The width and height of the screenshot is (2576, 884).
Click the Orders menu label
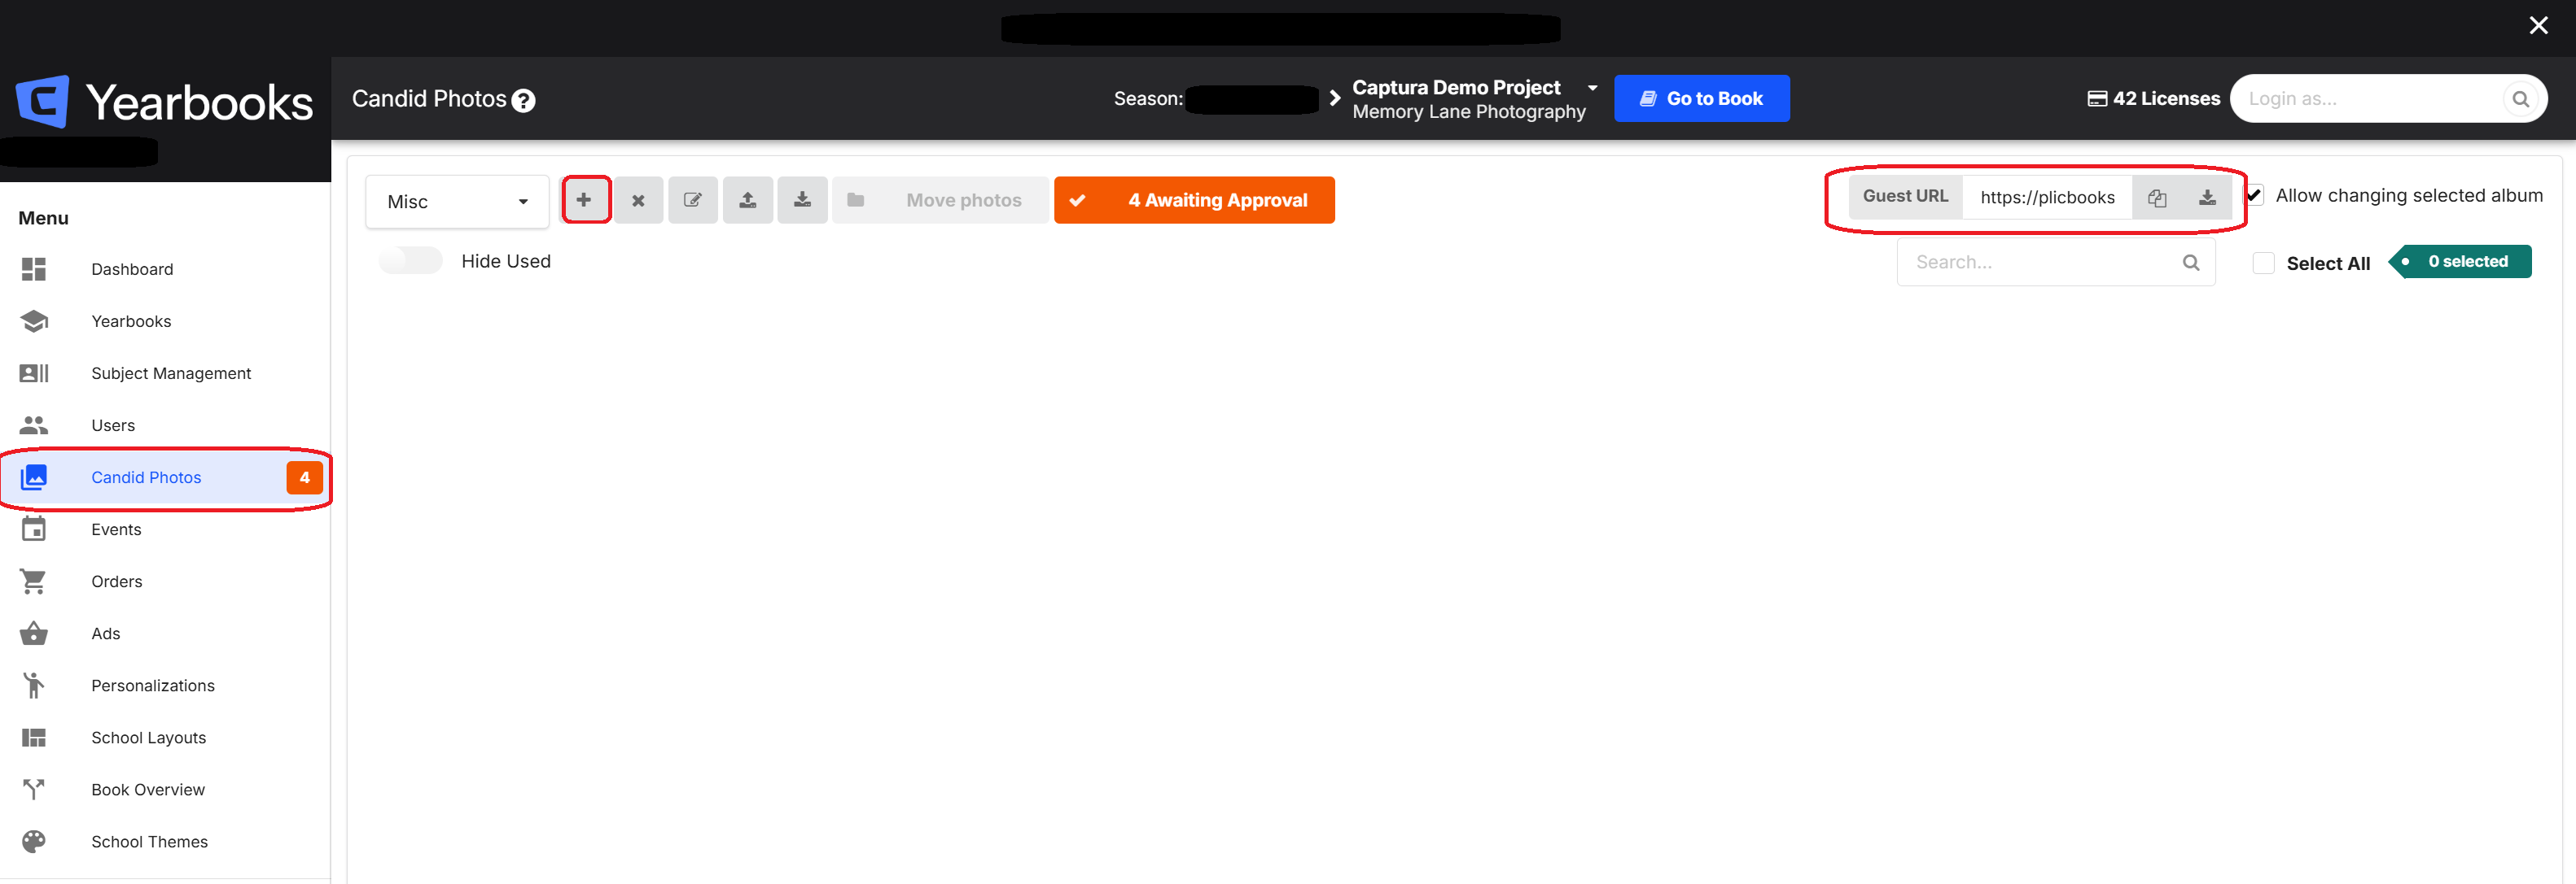[117, 581]
